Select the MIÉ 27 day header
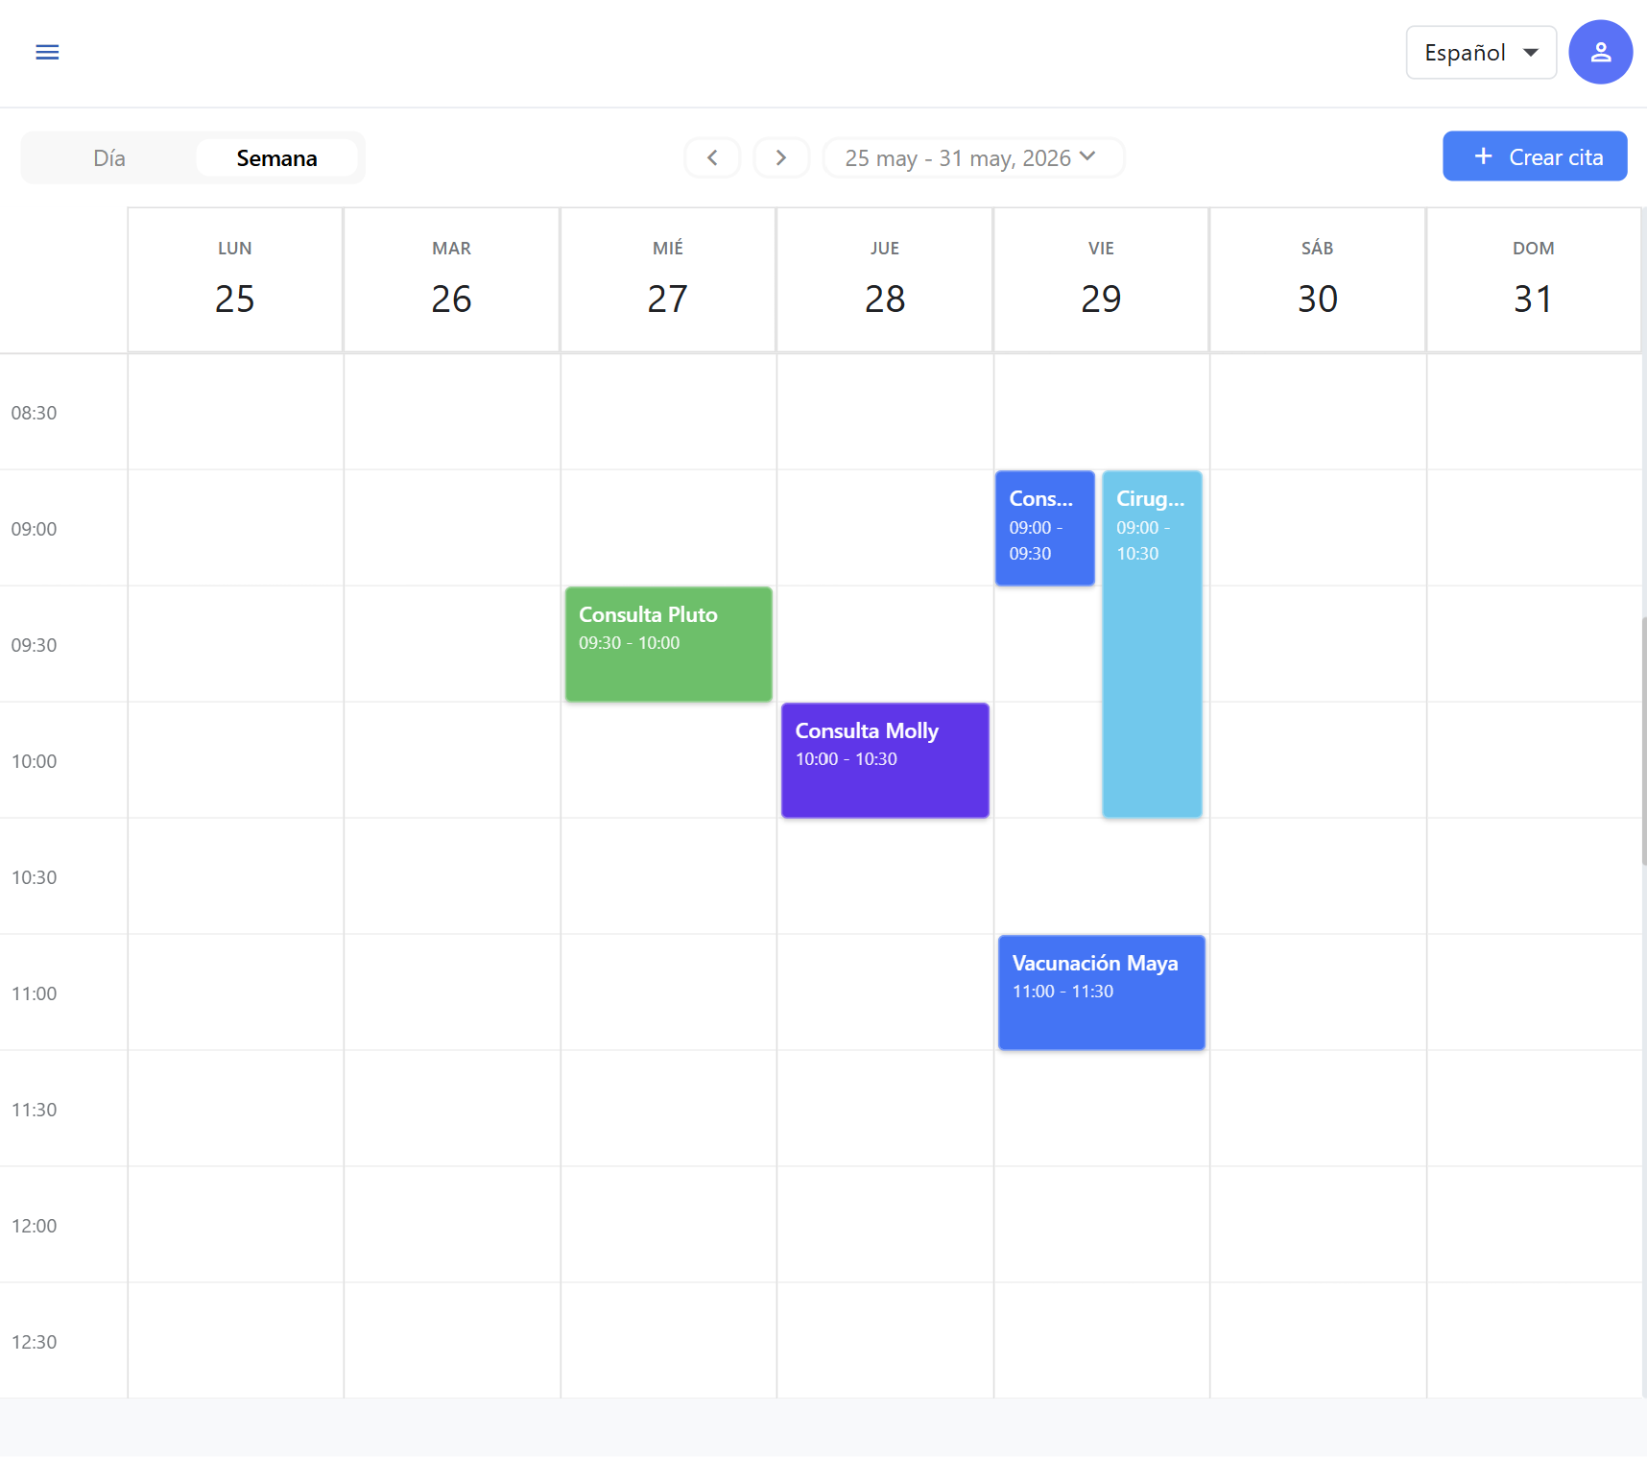 [668, 280]
